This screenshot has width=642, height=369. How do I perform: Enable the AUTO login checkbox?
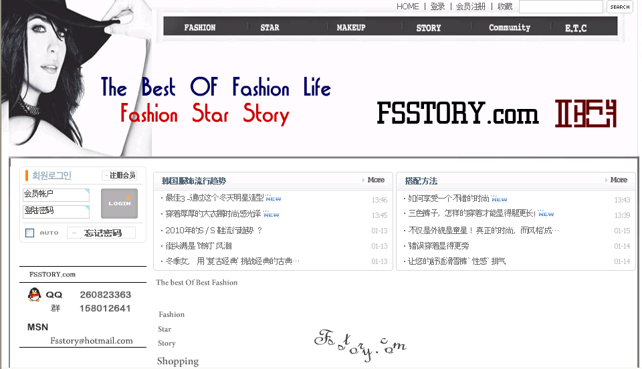pos(30,233)
